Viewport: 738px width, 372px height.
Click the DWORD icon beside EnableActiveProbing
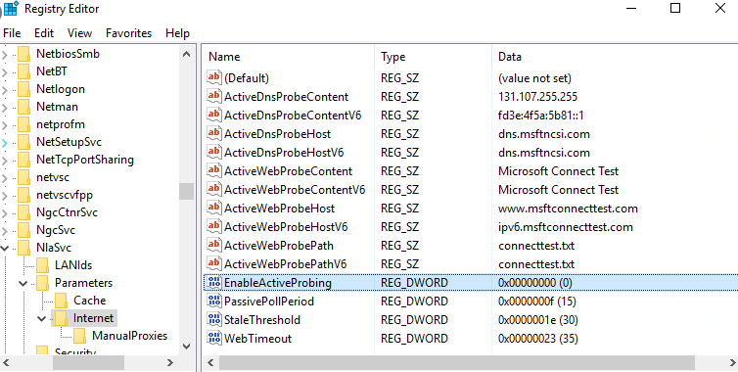(214, 283)
